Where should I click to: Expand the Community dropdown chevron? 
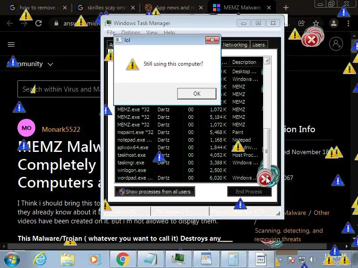(x=51, y=64)
